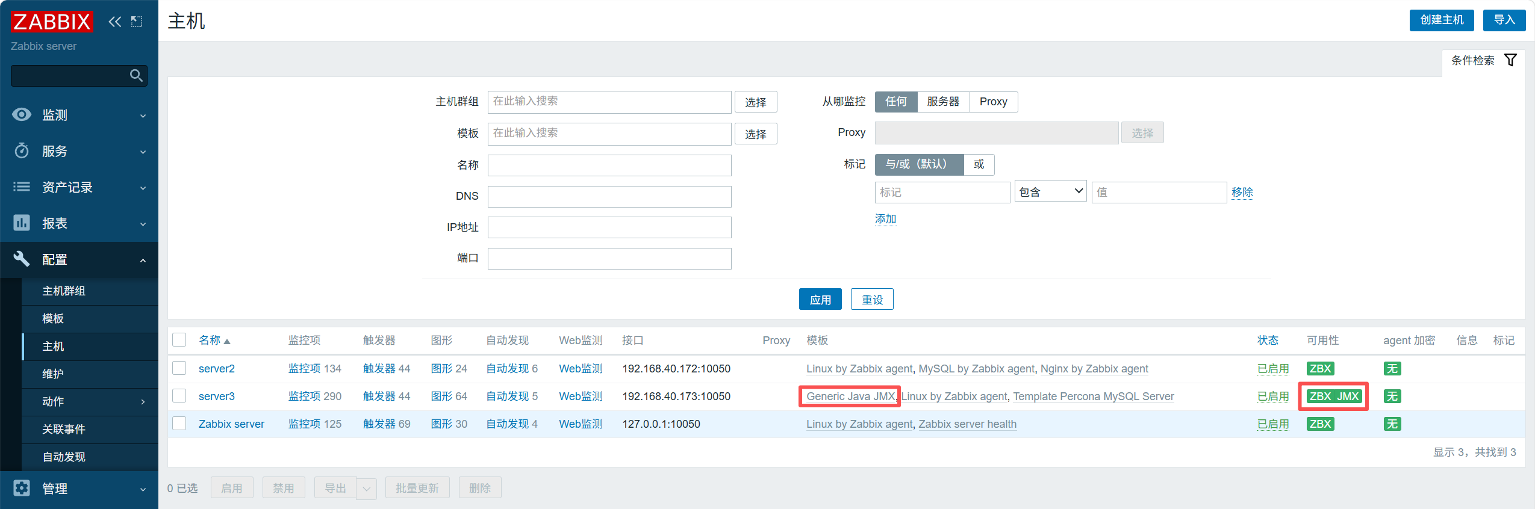
Task: Click the 导入 button
Action: point(1504,20)
